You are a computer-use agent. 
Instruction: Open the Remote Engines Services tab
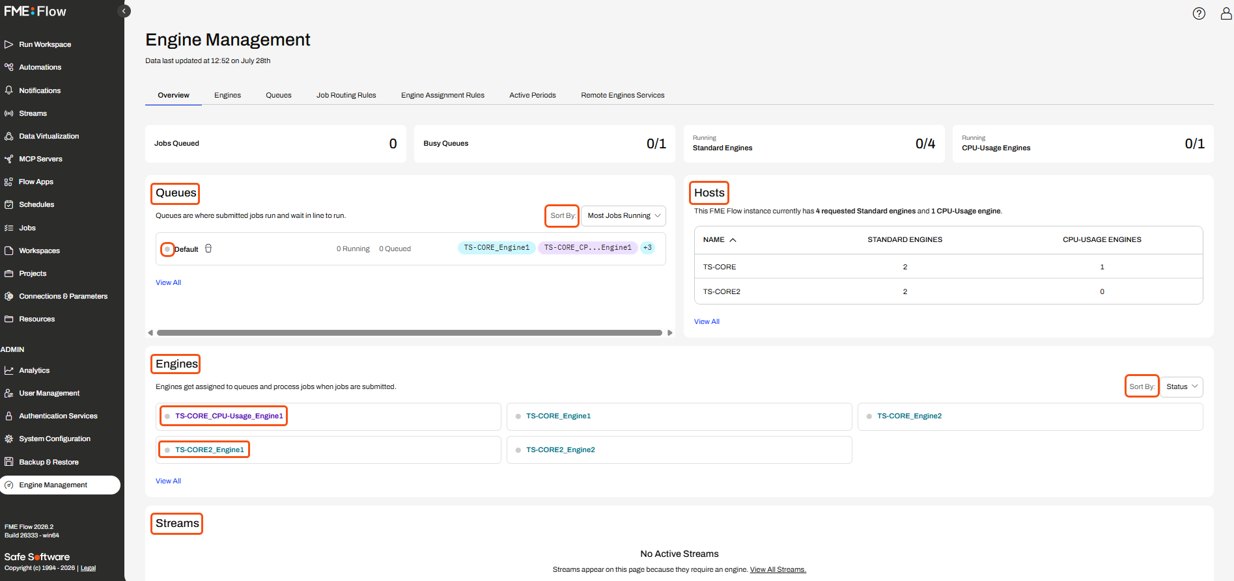pos(623,95)
